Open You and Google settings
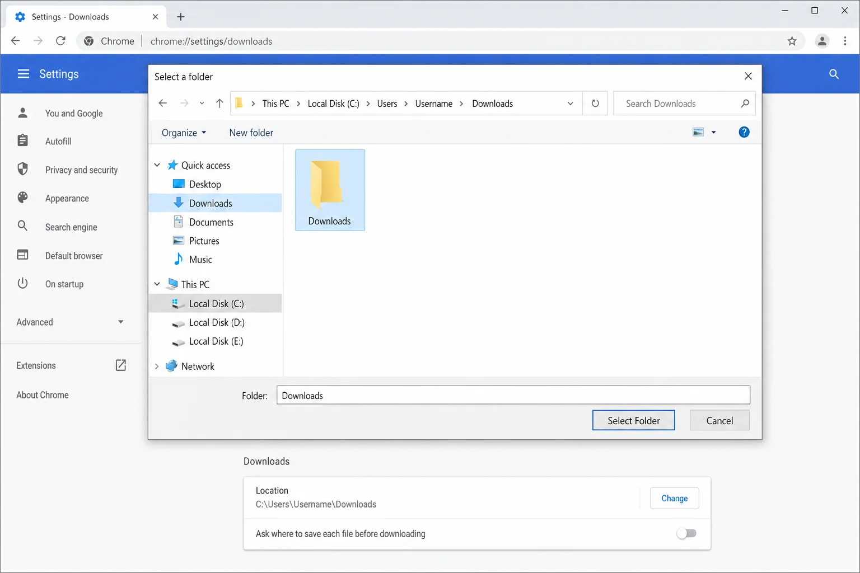Image resolution: width=860 pixels, height=573 pixels. (74, 114)
